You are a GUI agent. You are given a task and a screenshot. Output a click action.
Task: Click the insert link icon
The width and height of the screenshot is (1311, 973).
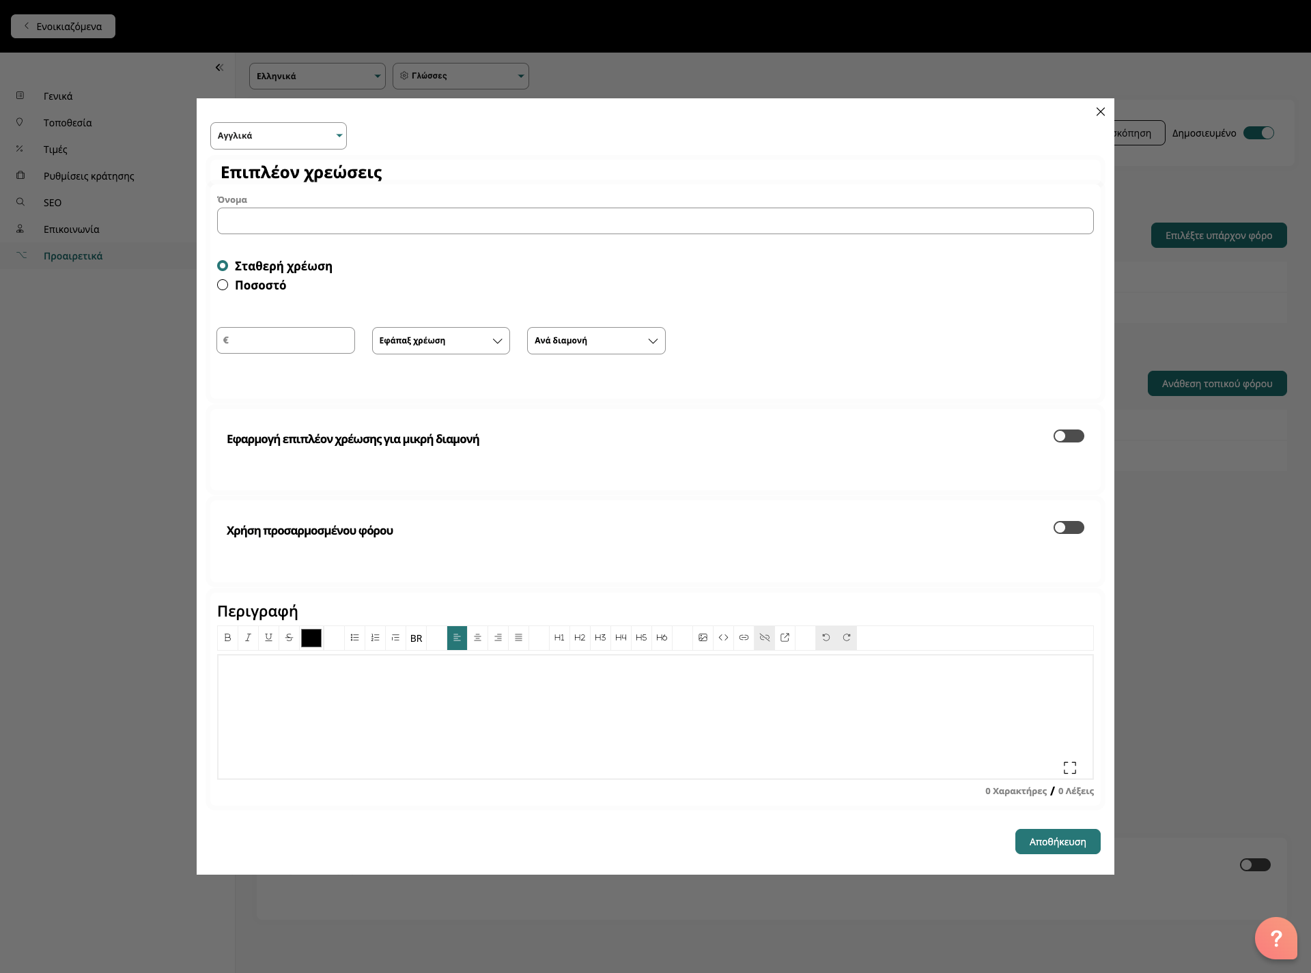pyautogui.click(x=744, y=638)
